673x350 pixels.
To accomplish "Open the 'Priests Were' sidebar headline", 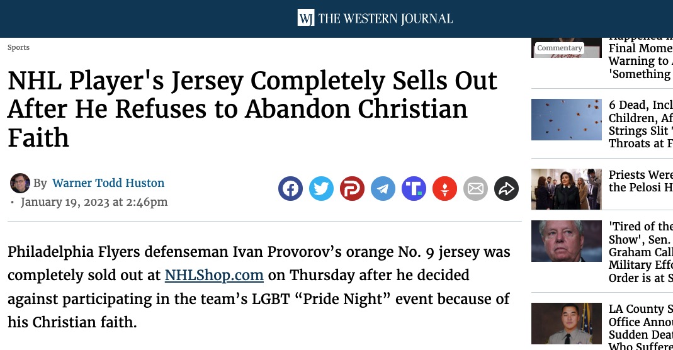I will tap(641, 181).
